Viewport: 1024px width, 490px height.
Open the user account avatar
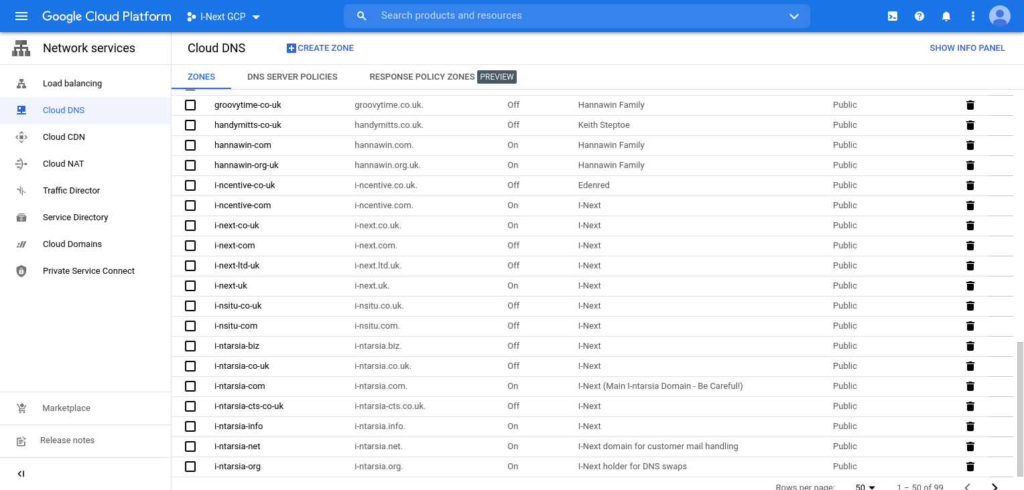click(1000, 16)
